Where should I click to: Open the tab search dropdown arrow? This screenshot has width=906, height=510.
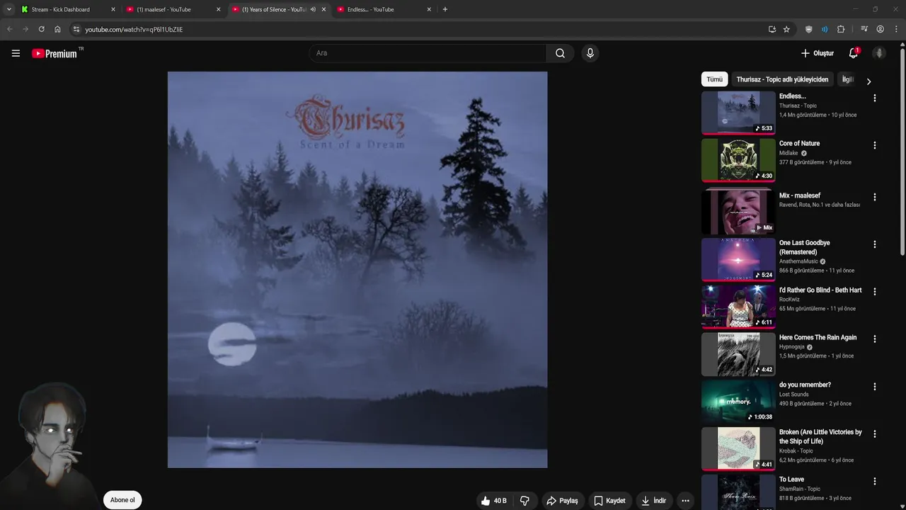click(8, 9)
